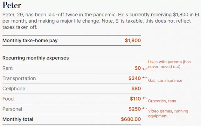The image size is (201, 126).
Task: Click the Monthly total label
Action: pyautogui.click(x=18, y=119)
